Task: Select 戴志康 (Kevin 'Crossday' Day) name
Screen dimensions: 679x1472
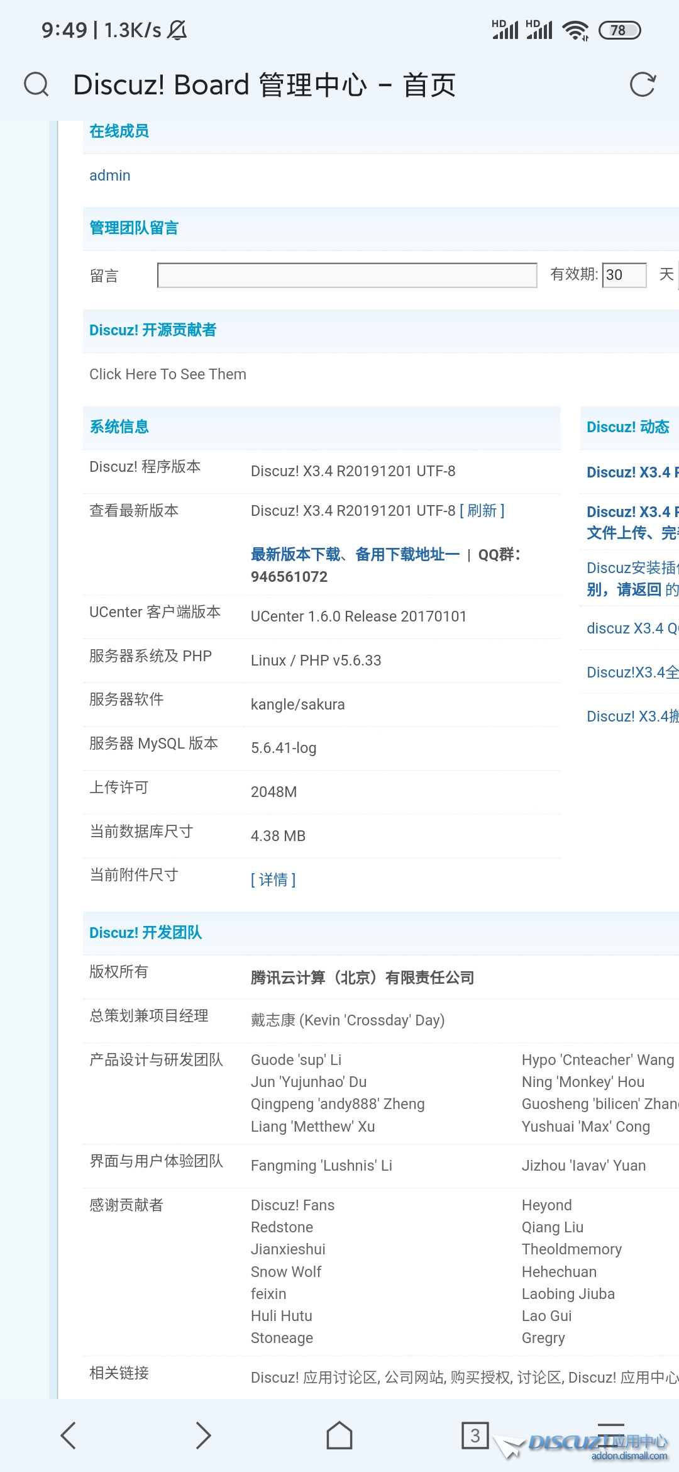Action: click(348, 1020)
